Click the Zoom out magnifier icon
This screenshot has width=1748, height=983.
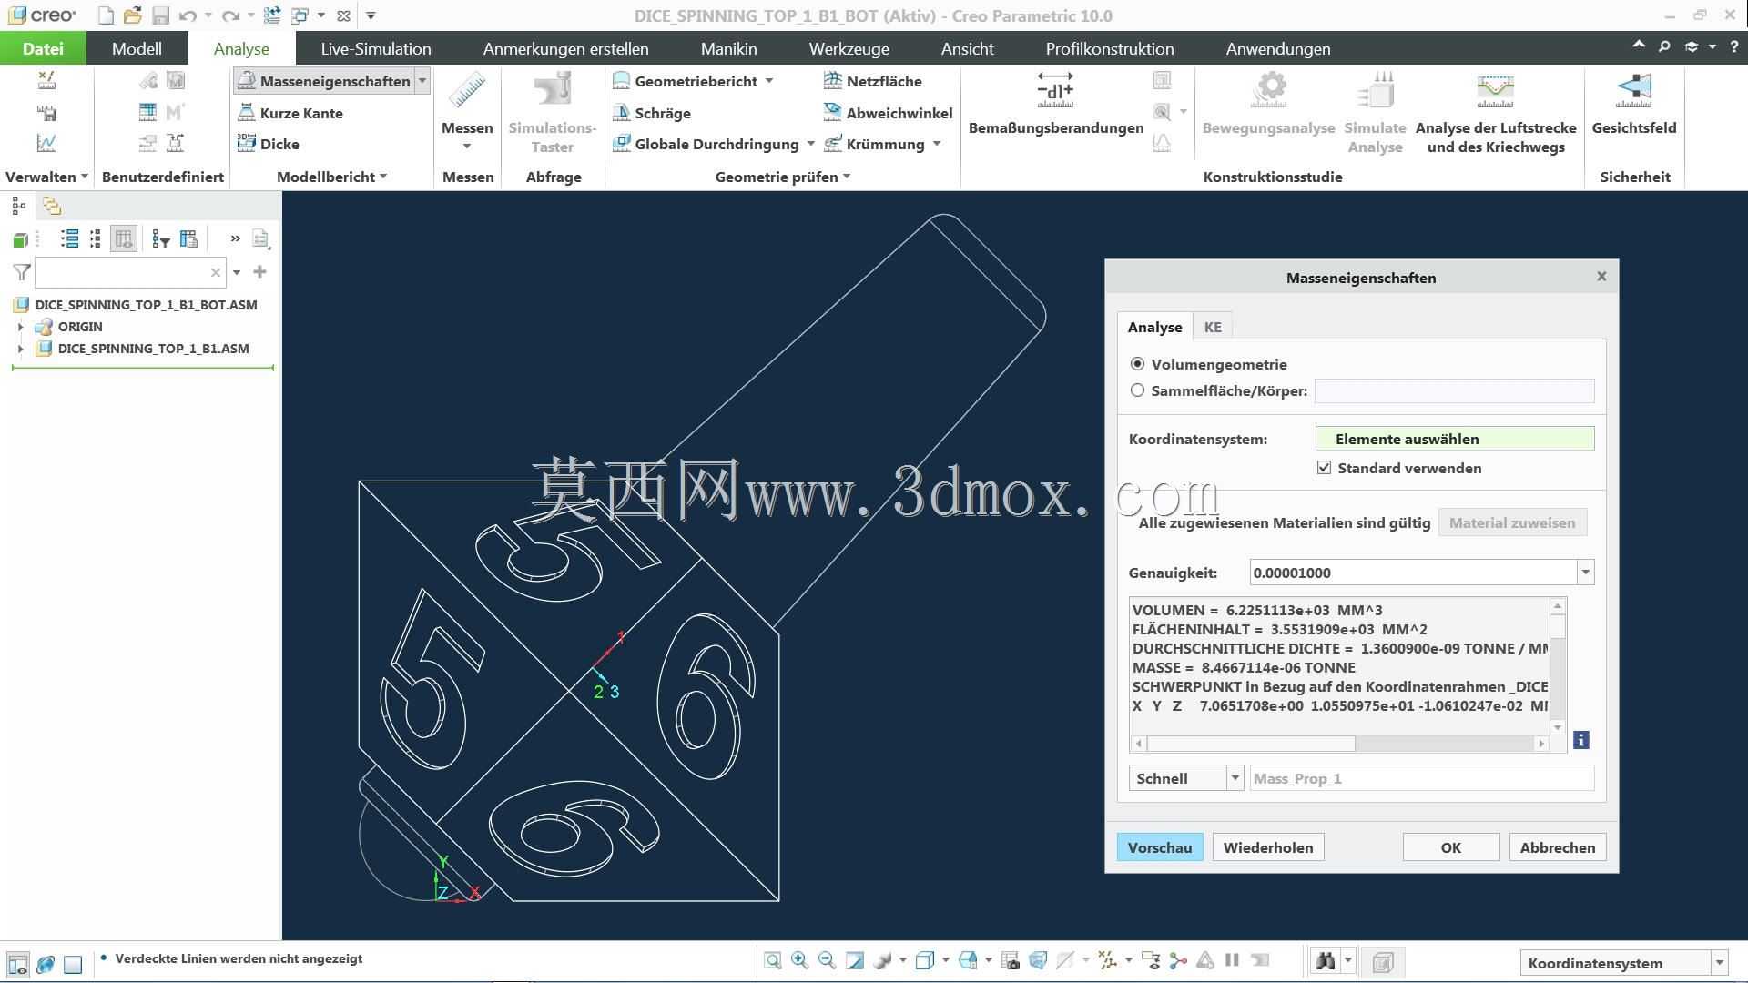[x=827, y=960]
